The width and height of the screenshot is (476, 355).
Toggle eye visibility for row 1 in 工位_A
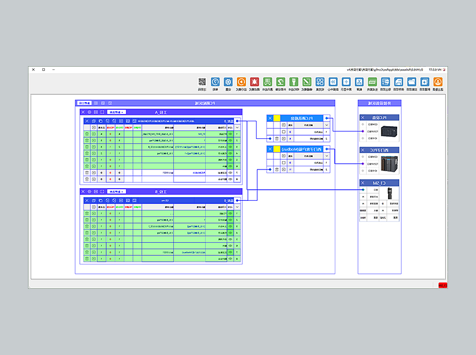tap(231, 134)
